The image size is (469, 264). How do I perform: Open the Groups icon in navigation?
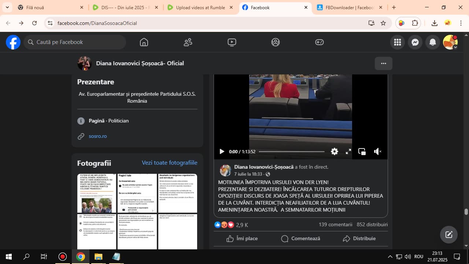(276, 42)
